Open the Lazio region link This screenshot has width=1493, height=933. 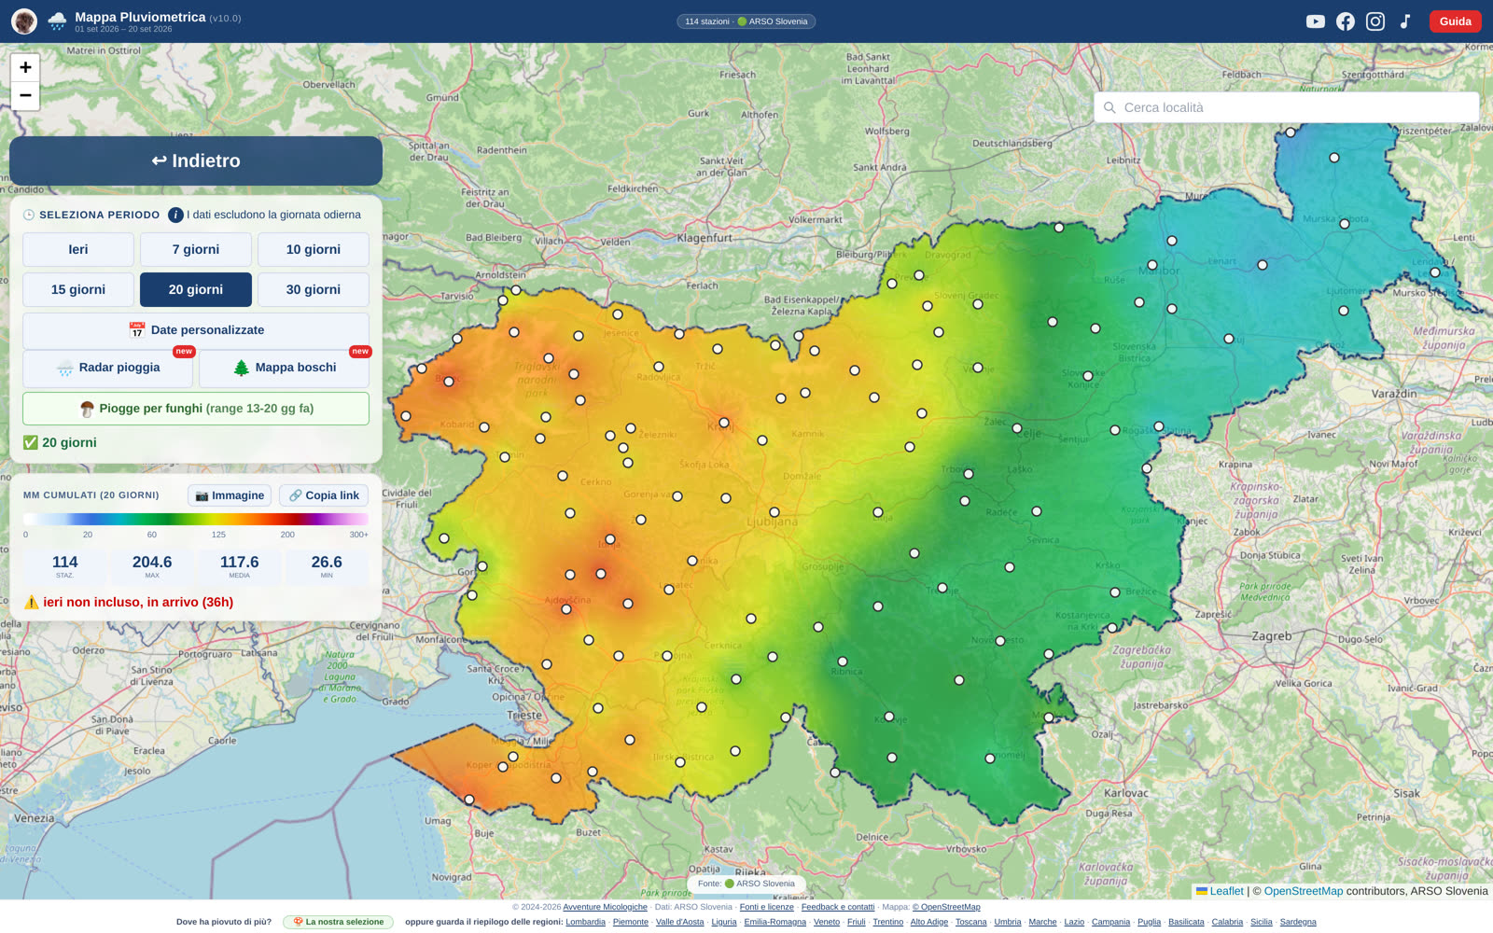(1074, 922)
